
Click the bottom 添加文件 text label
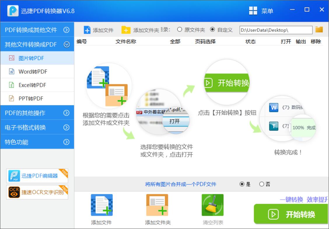101,222
